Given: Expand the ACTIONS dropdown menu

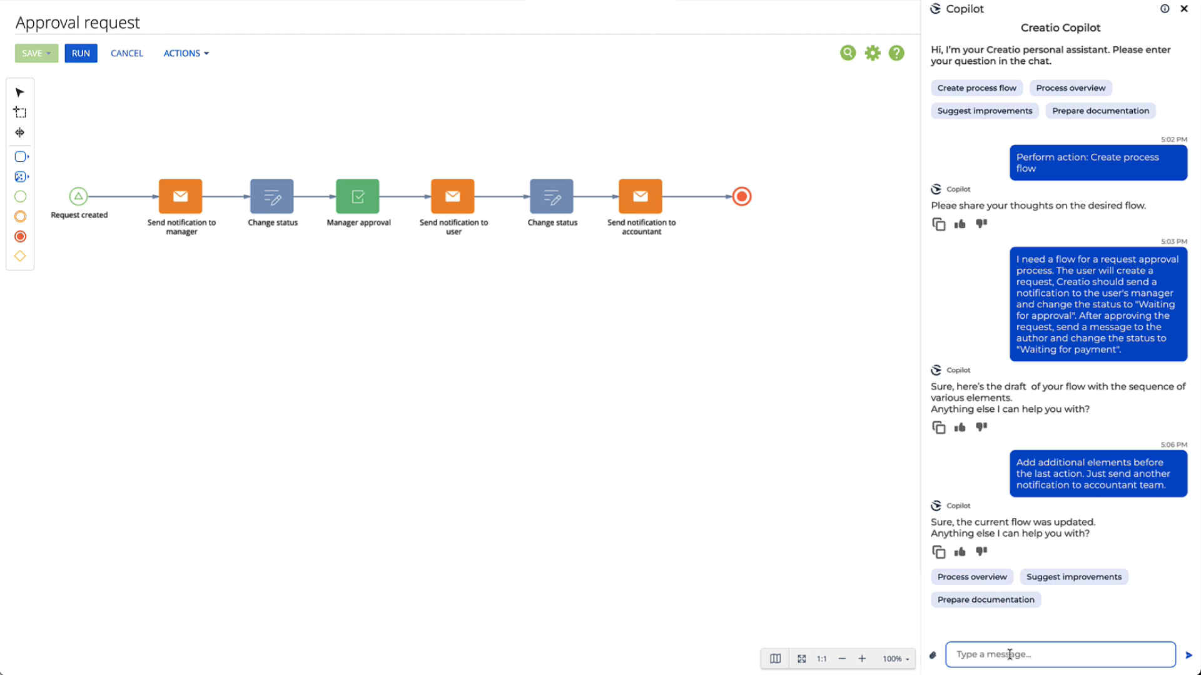Looking at the screenshot, I should click(x=186, y=52).
